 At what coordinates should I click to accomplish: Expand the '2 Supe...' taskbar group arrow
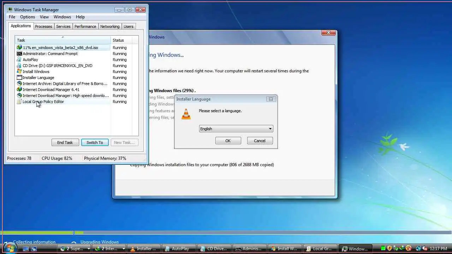tap(89, 249)
